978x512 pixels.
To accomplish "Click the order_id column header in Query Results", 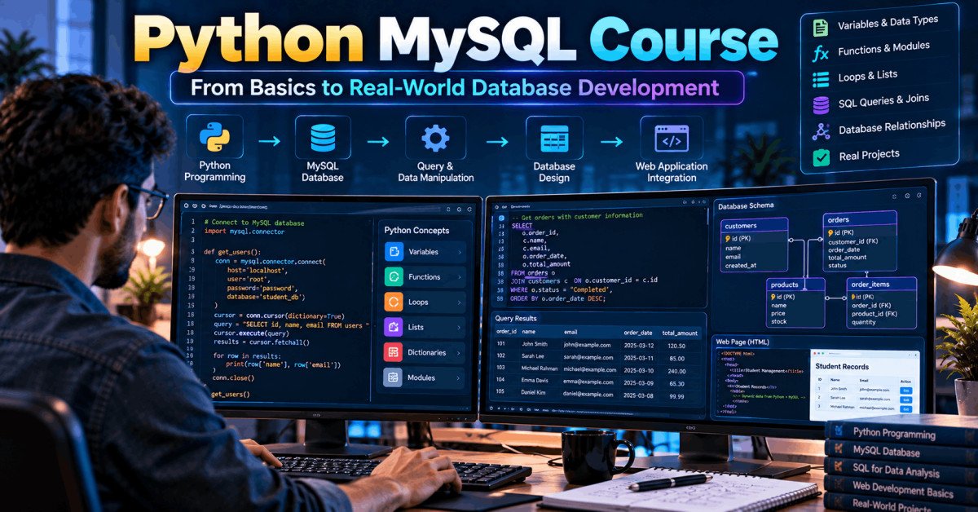I will coord(506,333).
